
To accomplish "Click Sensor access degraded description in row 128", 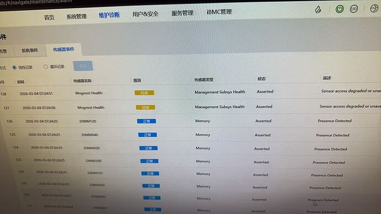I will coord(351,91).
